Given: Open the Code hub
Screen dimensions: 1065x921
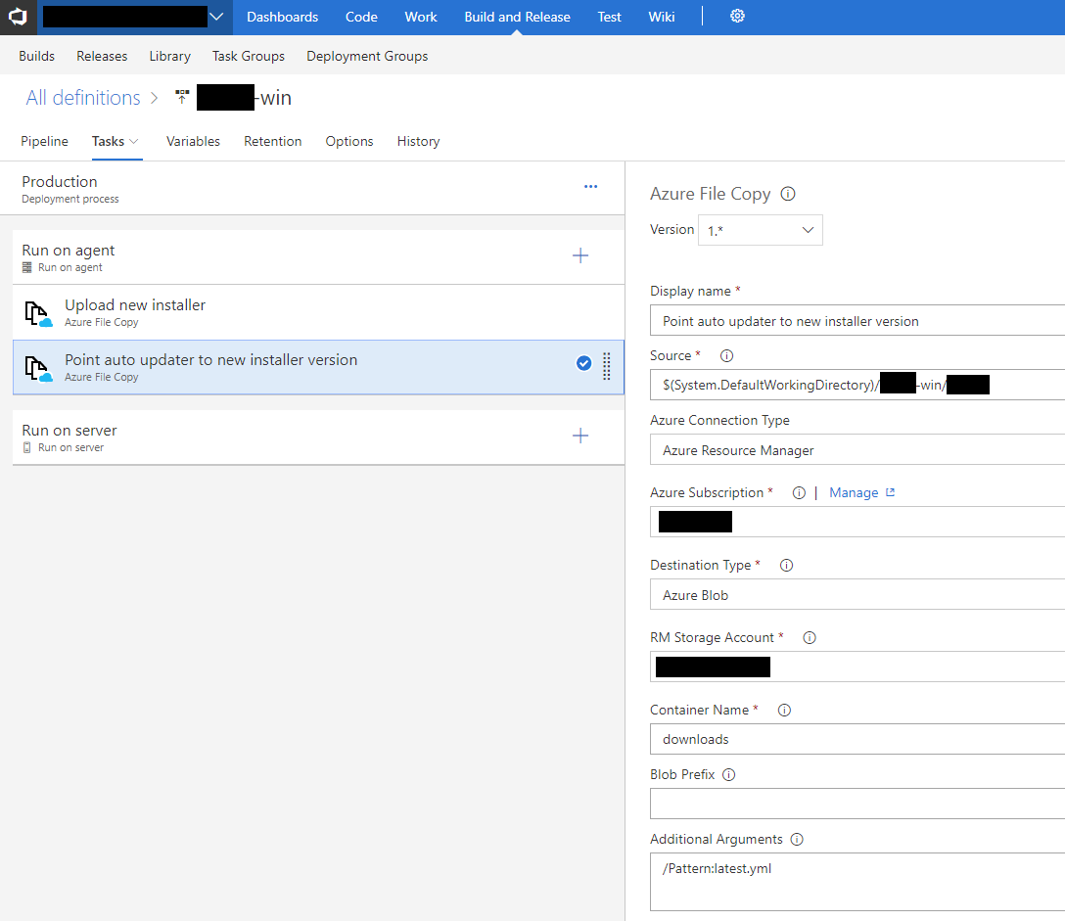Looking at the screenshot, I should pyautogui.click(x=361, y=17).
